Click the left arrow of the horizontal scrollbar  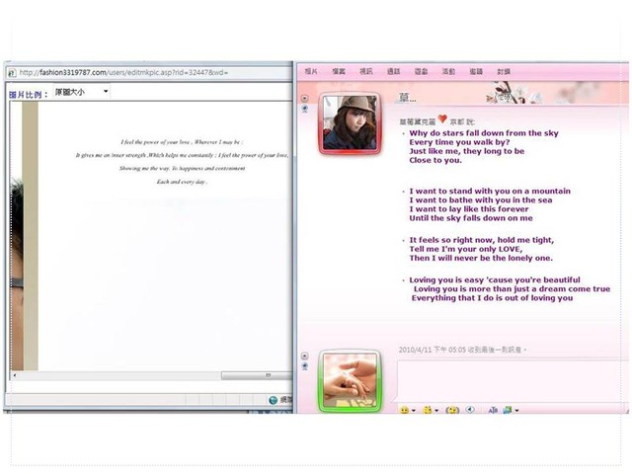[x=15, y=375]
